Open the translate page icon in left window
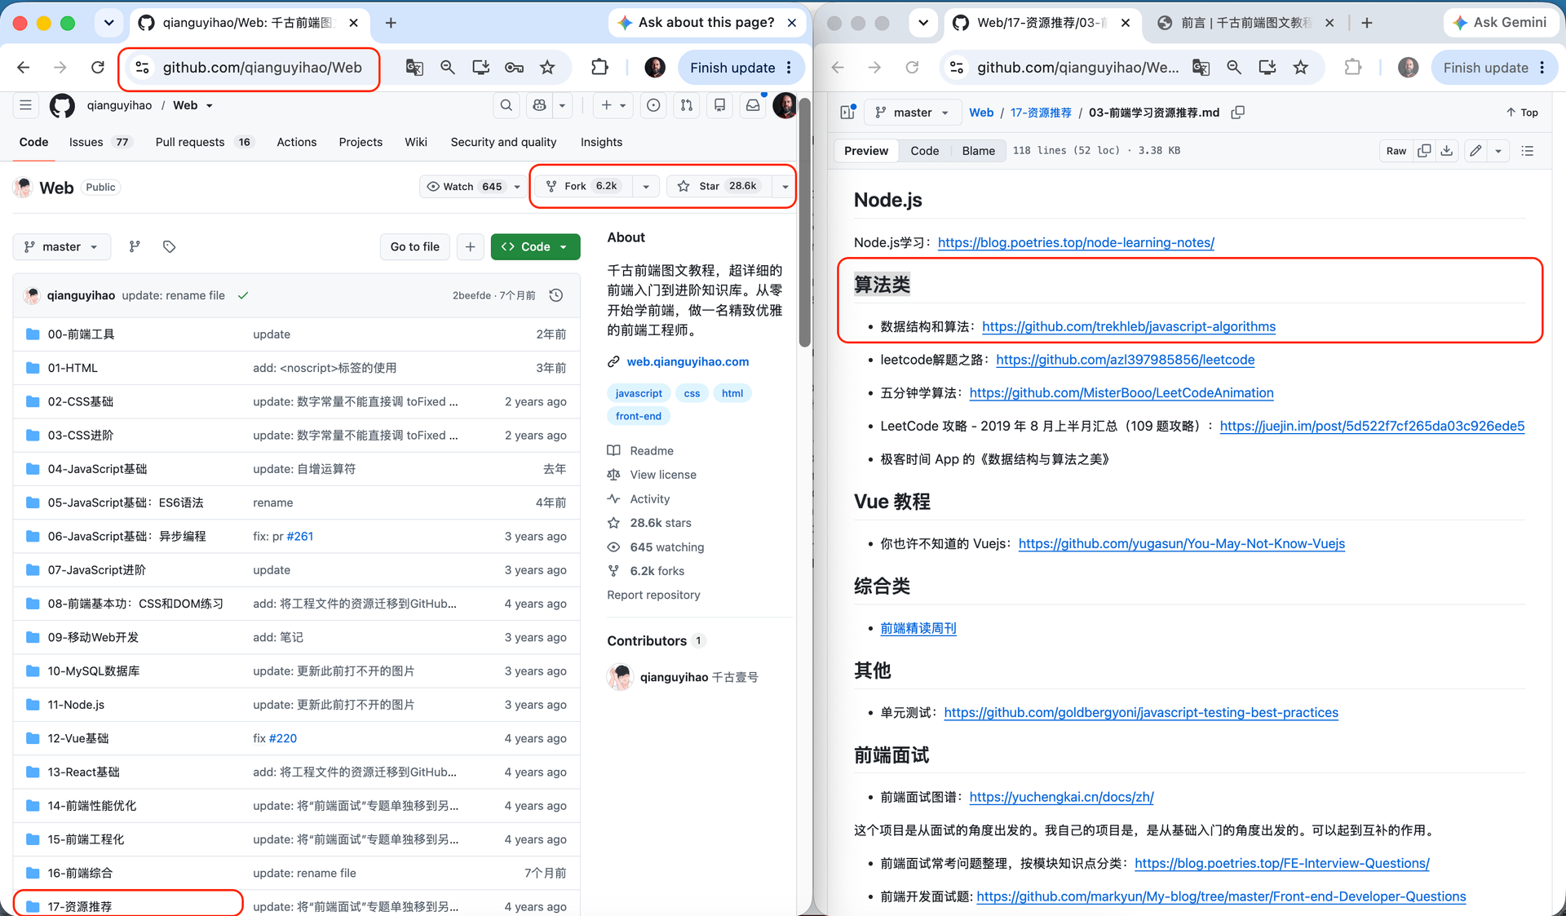This screenshot has height=916, width=1566. coord(414,68)
